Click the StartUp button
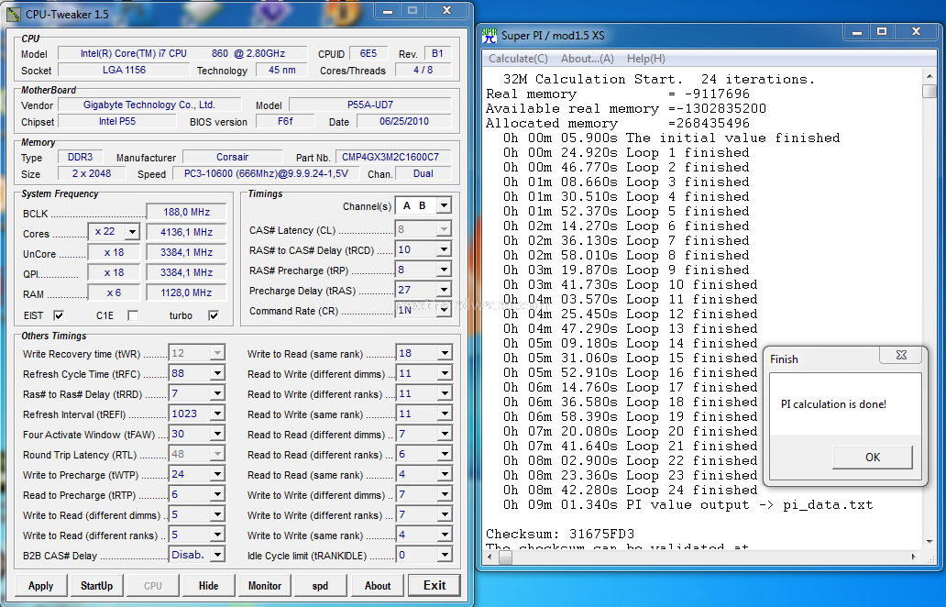Image resolution: width=946 pixels, height=607 pixels. click(96, 586)
